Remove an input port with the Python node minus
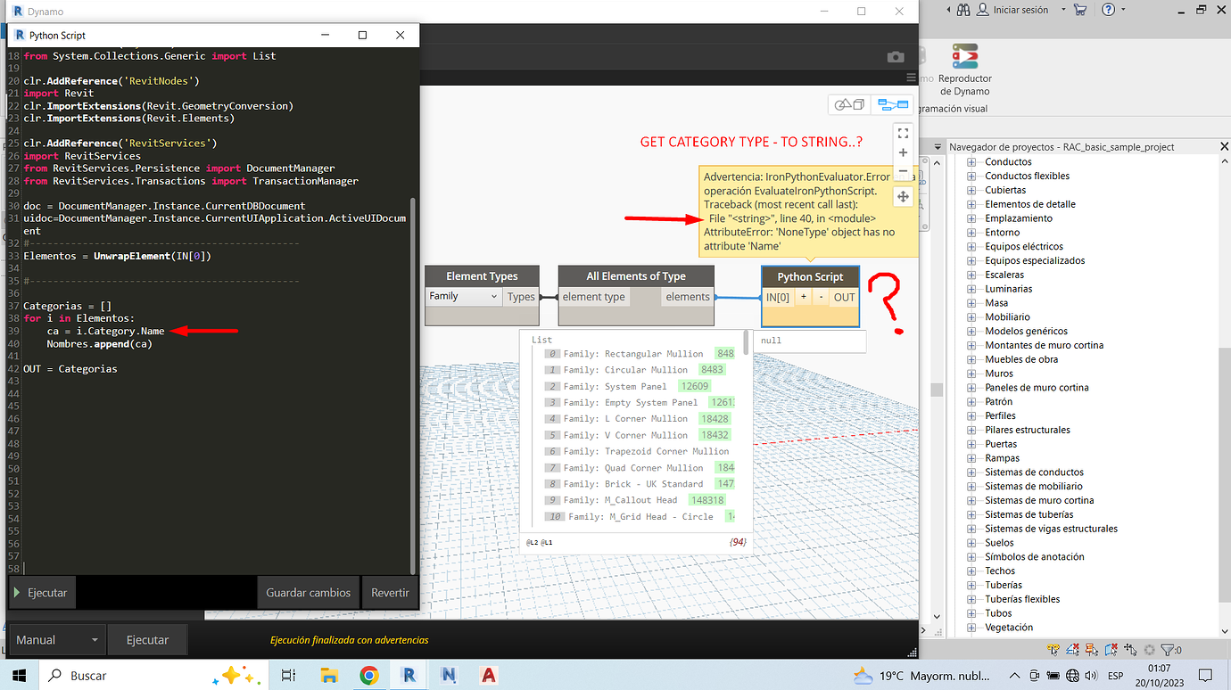The height and width of the screenshot is (690, 1231). (x=822, y=297)
